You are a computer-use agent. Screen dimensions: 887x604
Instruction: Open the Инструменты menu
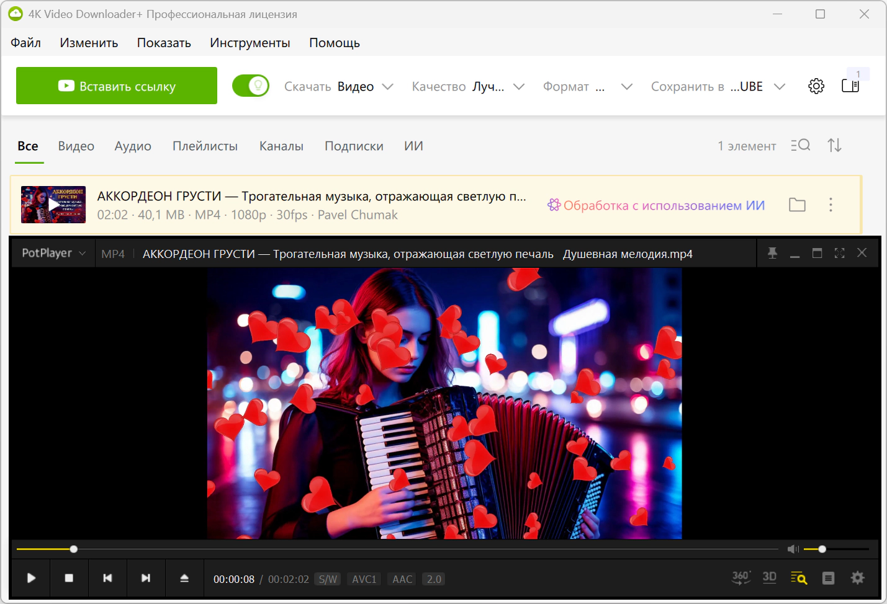[250, 43]
